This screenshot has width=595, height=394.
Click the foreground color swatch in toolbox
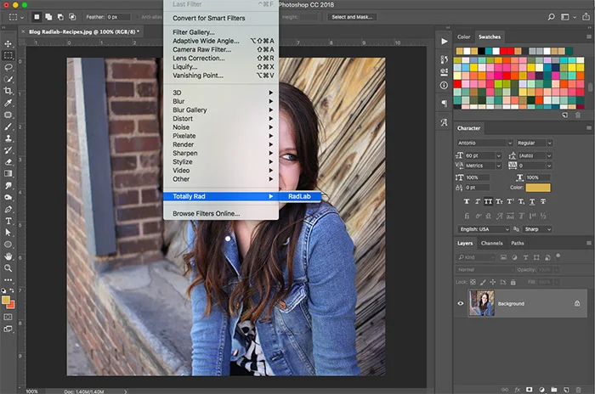pos(6,301)
